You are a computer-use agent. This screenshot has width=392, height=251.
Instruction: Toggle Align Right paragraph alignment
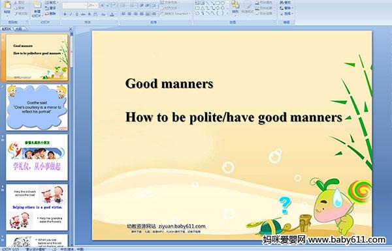click(135, 14)
